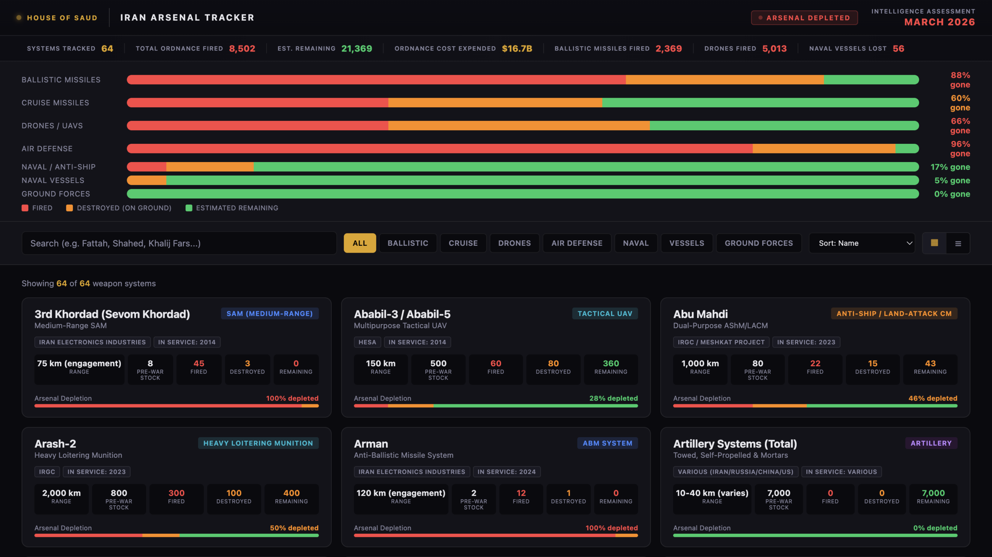Click the House of Saud logo dot
This screenshot has width=992, height=557.
coord(19,17)
